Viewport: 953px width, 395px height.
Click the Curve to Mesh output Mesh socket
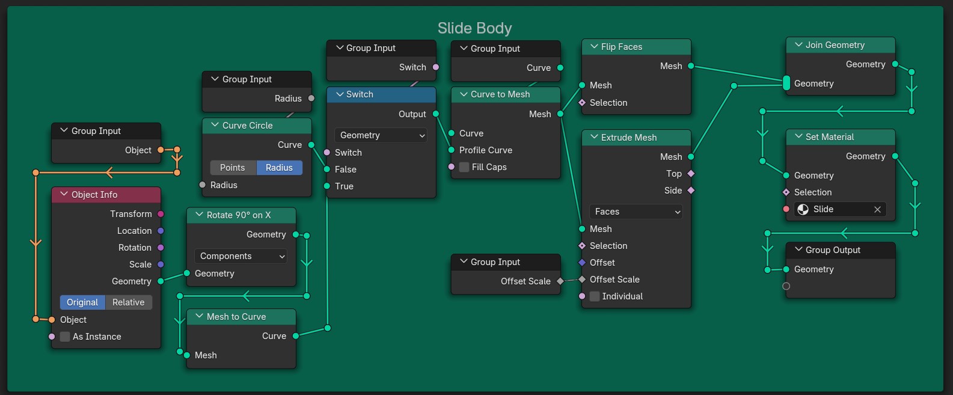click(560, 114)
